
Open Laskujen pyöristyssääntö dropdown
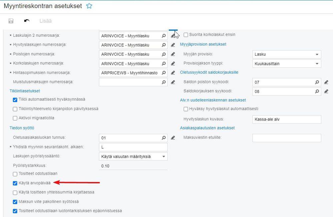pos(163,156)
